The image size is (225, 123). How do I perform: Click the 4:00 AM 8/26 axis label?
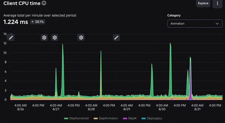(x=21, y=107)
